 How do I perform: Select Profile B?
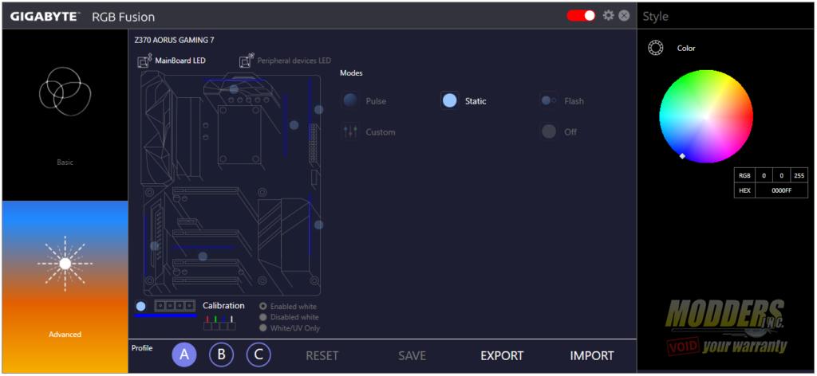(x=222, y=355)
